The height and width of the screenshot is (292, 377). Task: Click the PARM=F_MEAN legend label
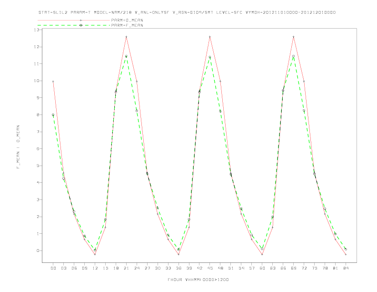click(127, 25)
